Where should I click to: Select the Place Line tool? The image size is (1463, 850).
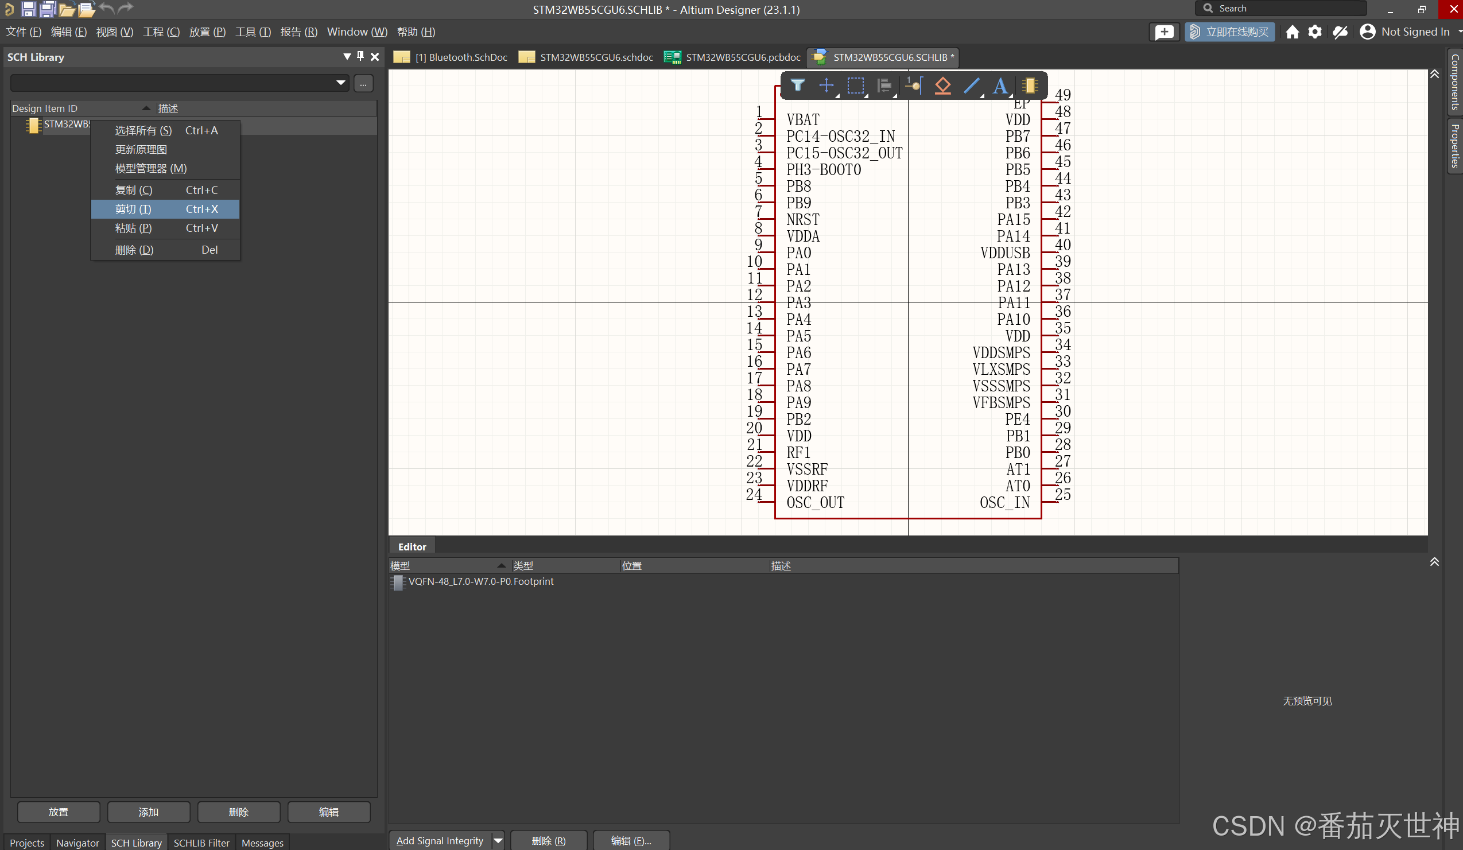coord(971,86)
